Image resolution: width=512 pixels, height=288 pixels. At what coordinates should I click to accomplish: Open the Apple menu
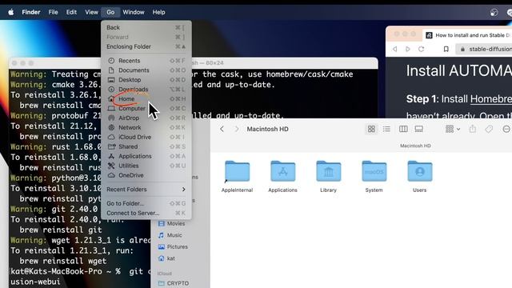click(x=10, y=13)
